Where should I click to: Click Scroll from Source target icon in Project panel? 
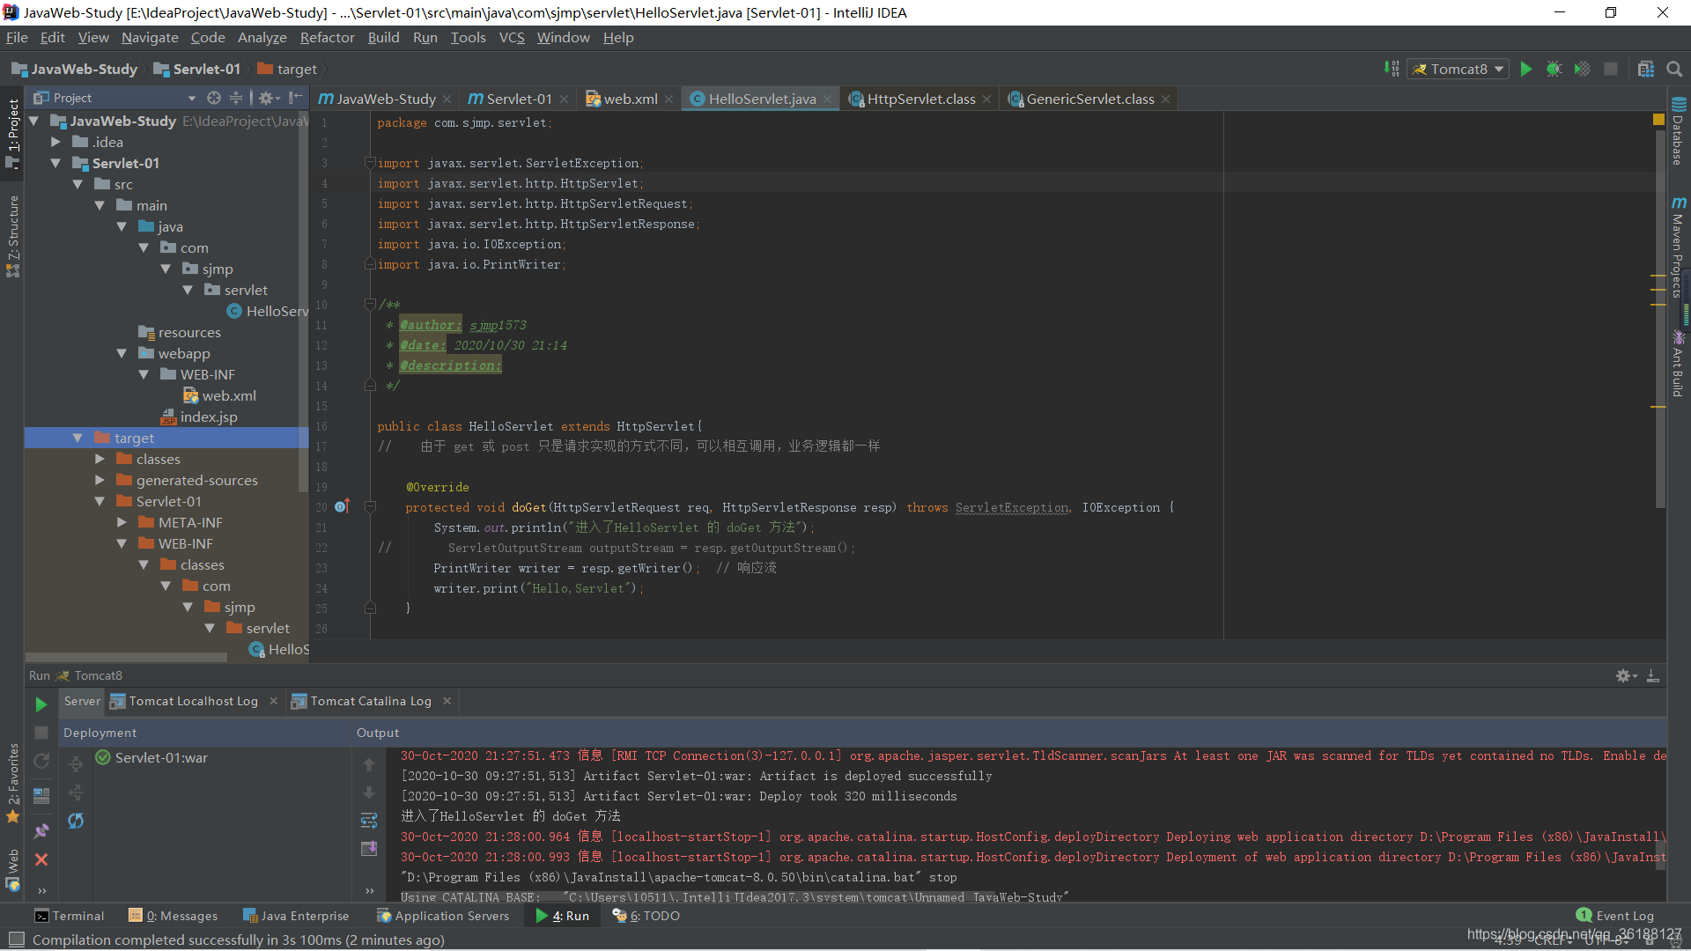click(x=213, y=98)
